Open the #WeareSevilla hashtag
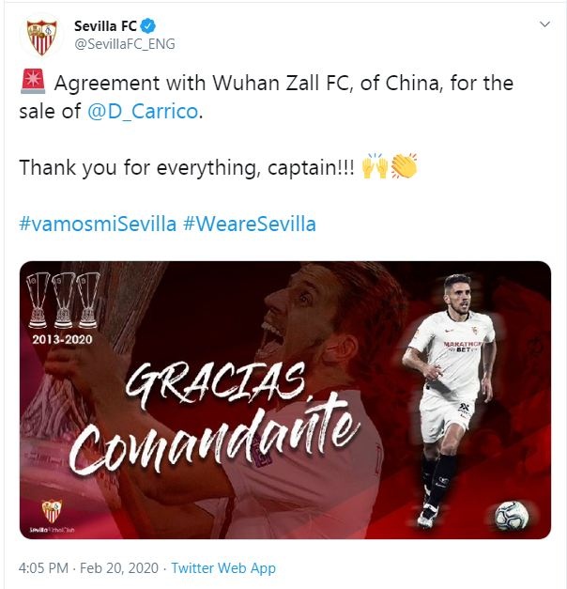This screenshot has width=567, height=589. (250, 224)
